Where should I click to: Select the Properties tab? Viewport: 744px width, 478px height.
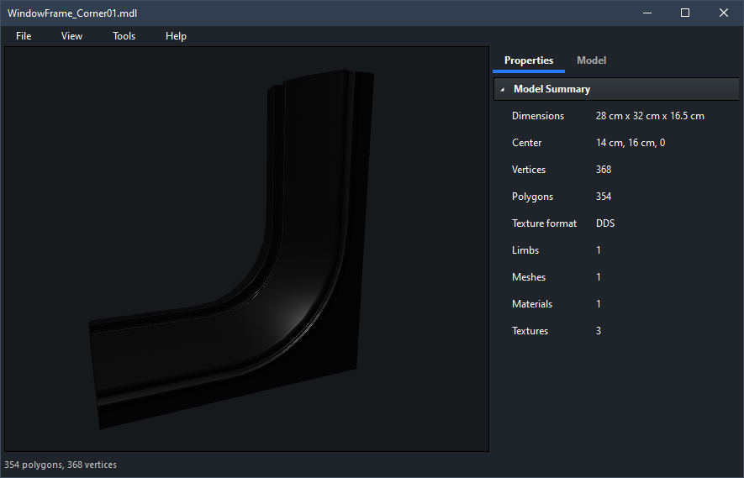528,60
